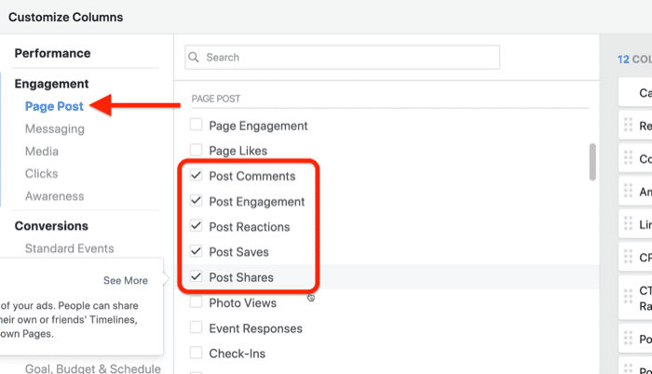Open the Clicks category
This screenshot has width=652, height=374.
[x=41, y=174]
